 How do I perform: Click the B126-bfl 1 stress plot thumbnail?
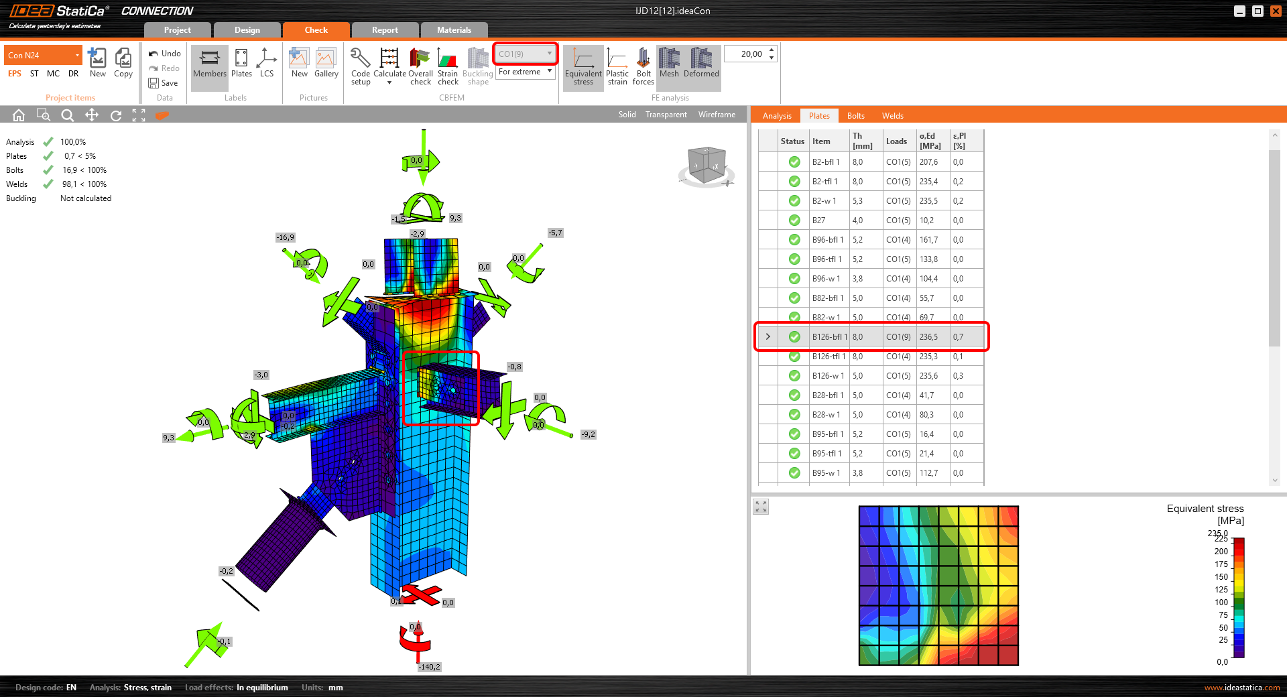point(938,586)
